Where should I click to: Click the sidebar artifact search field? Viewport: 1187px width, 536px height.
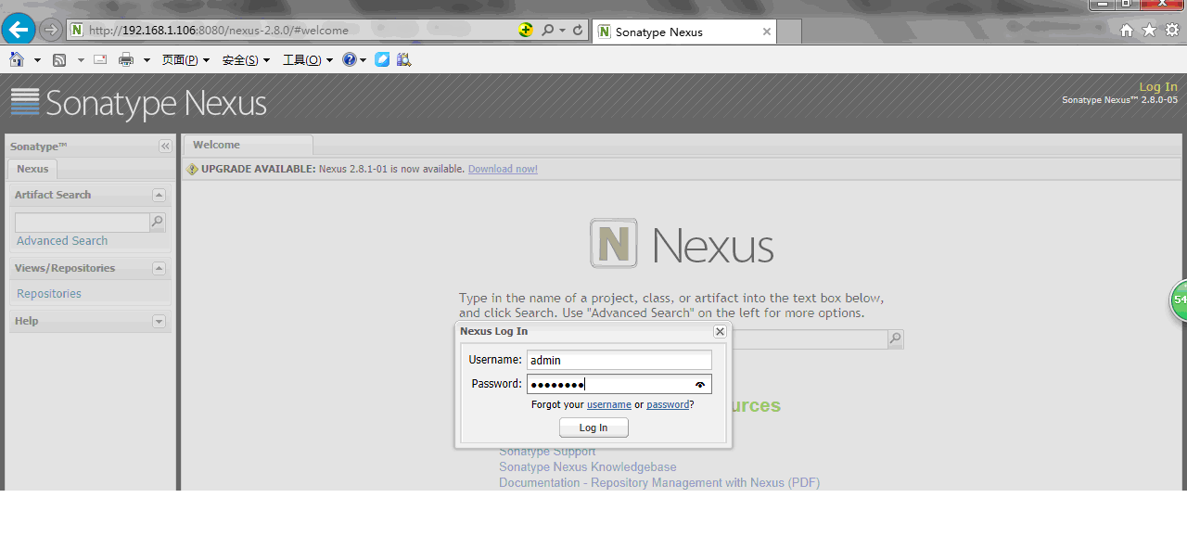pyautogui.click(x=82, y=223)
